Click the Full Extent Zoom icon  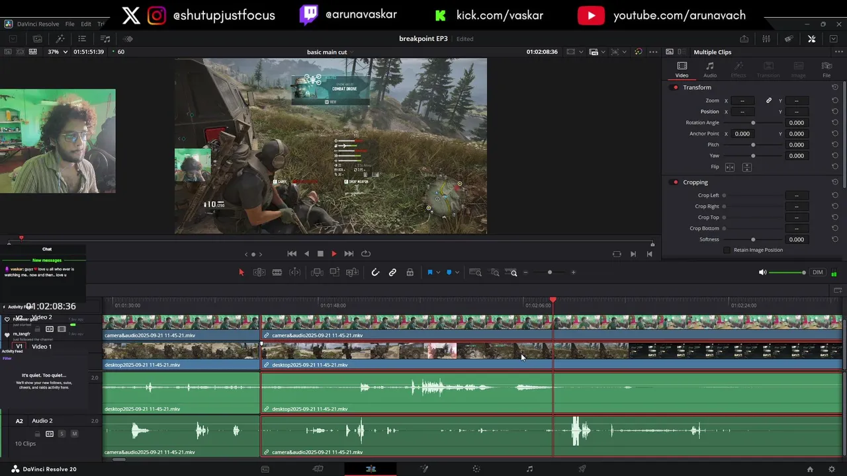pyautogui.click(x=475, y=272)
